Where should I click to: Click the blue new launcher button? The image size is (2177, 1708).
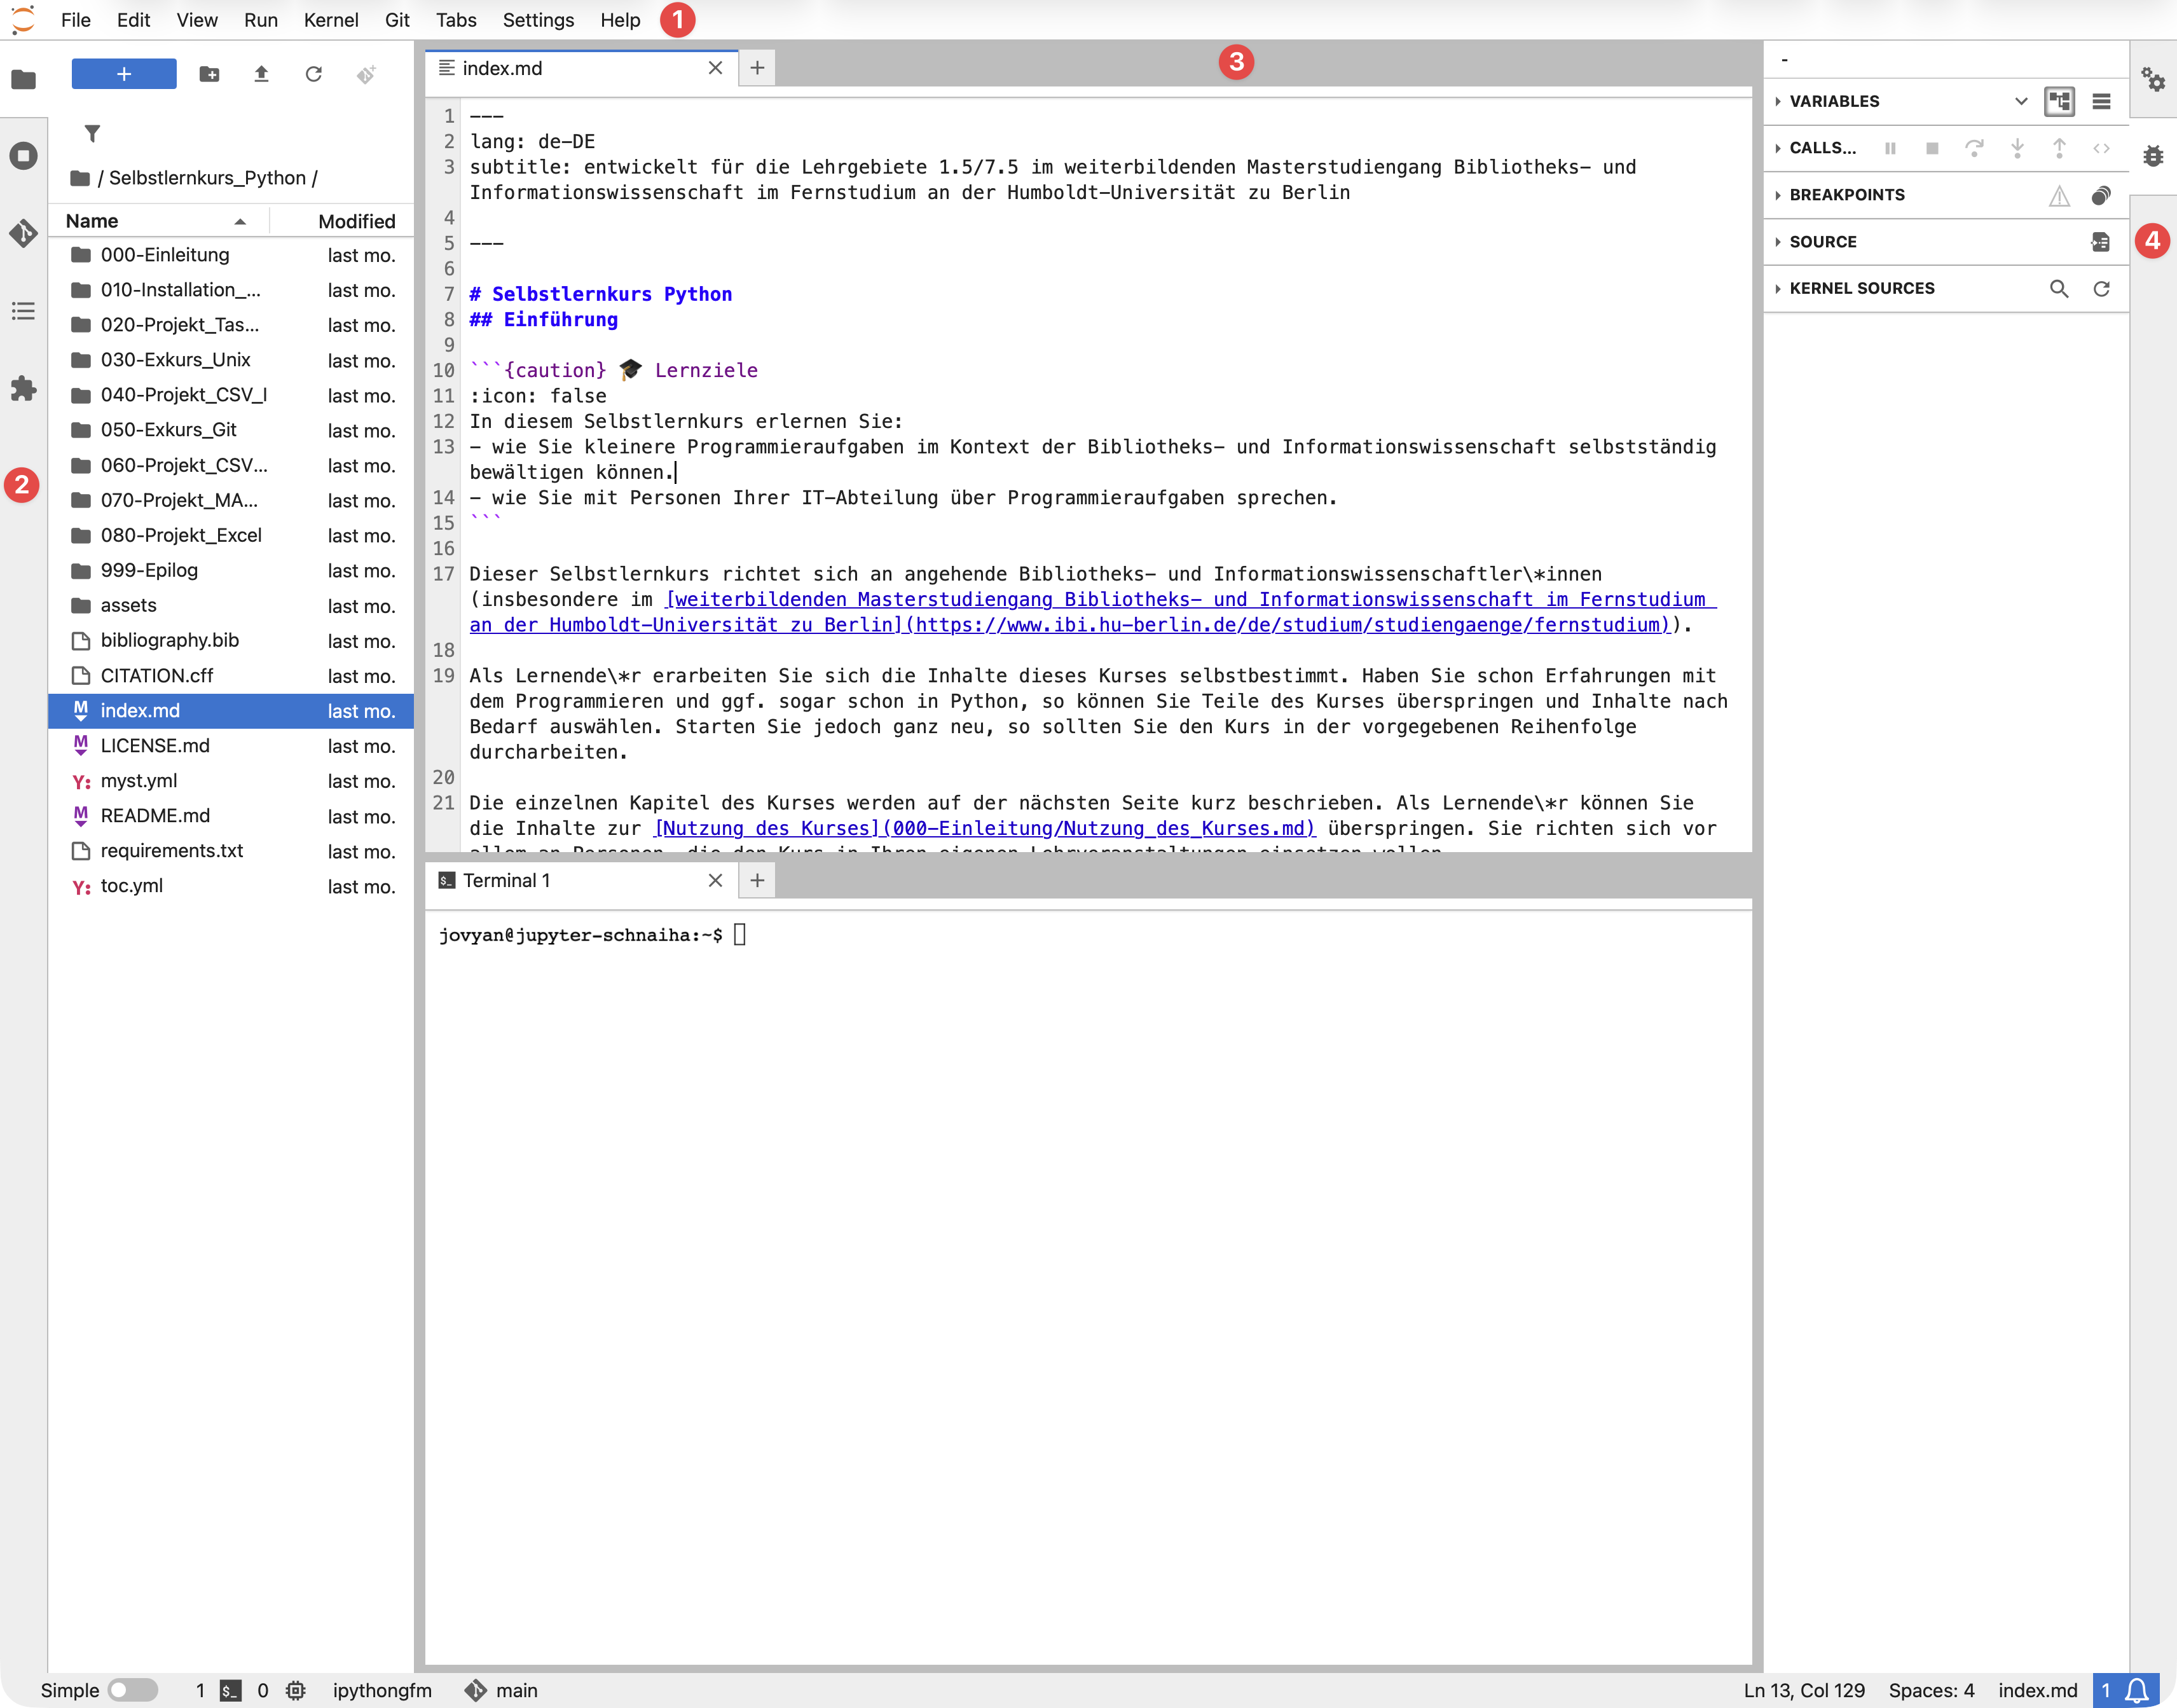(123, 73)
